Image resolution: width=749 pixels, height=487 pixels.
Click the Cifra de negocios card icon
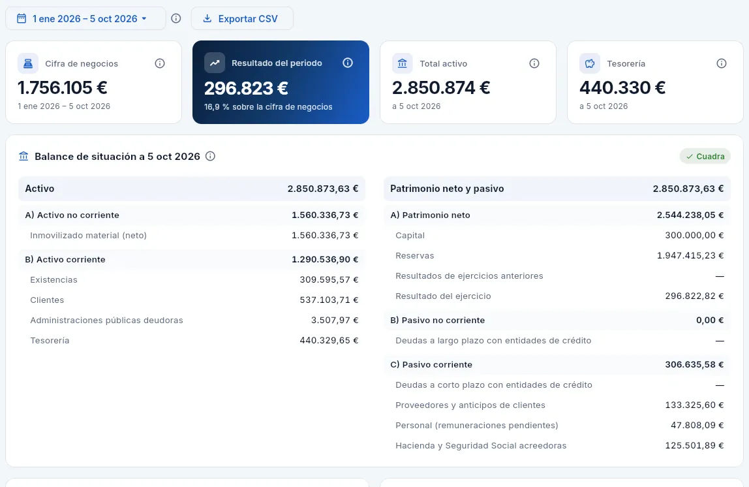[x=28, y=63]
